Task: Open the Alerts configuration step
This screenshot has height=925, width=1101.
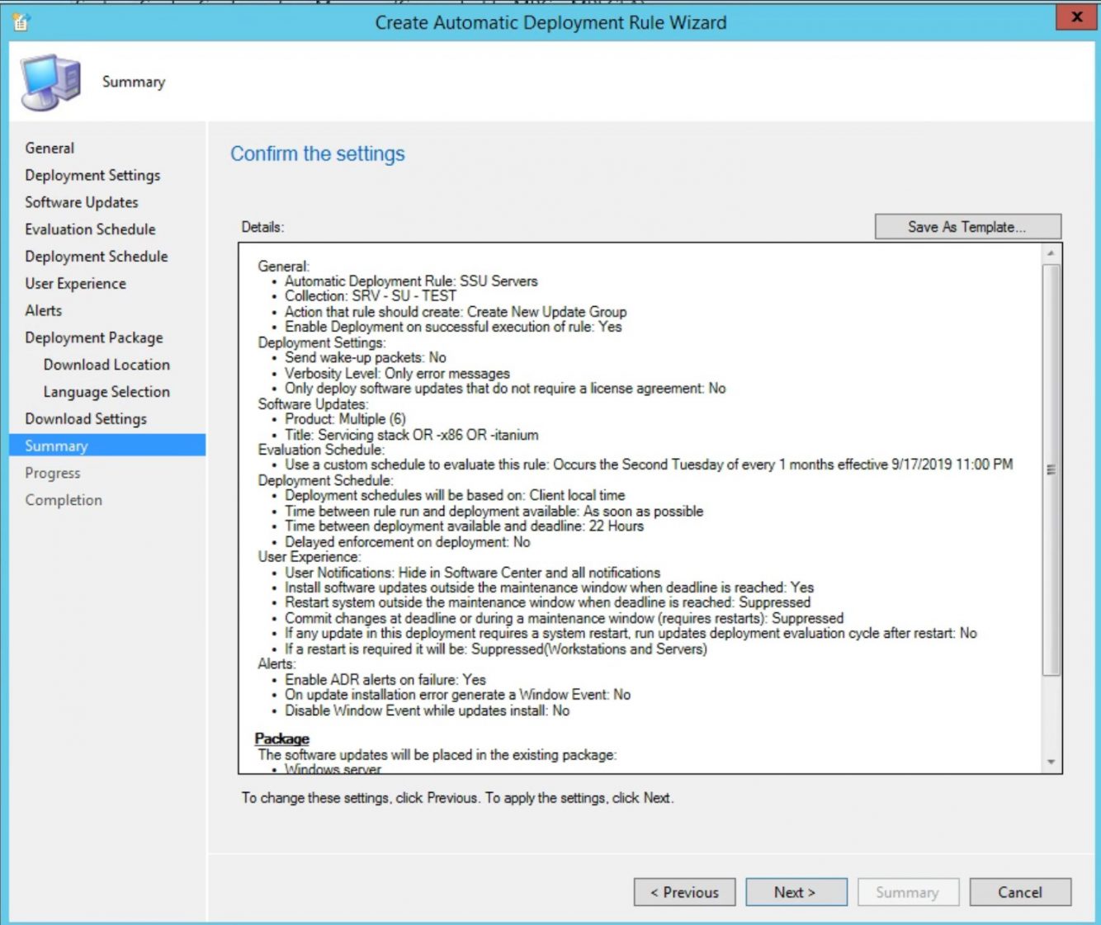Action: click(x=44, y=310)
